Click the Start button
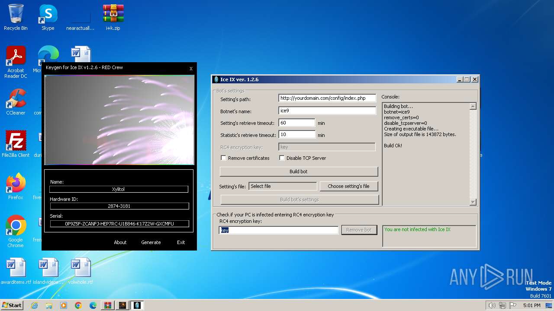Image resolution: width=554 pixels, height=311 pixels. coord(12,305)
